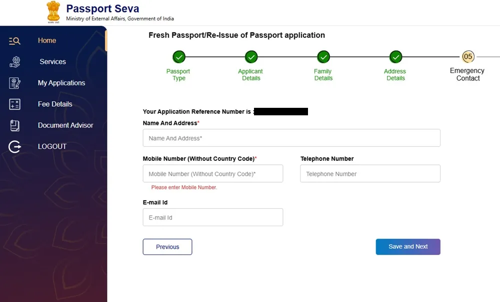500x302 pixels.
Task: Click the Document Advisor icon
Action: (14, 125)
